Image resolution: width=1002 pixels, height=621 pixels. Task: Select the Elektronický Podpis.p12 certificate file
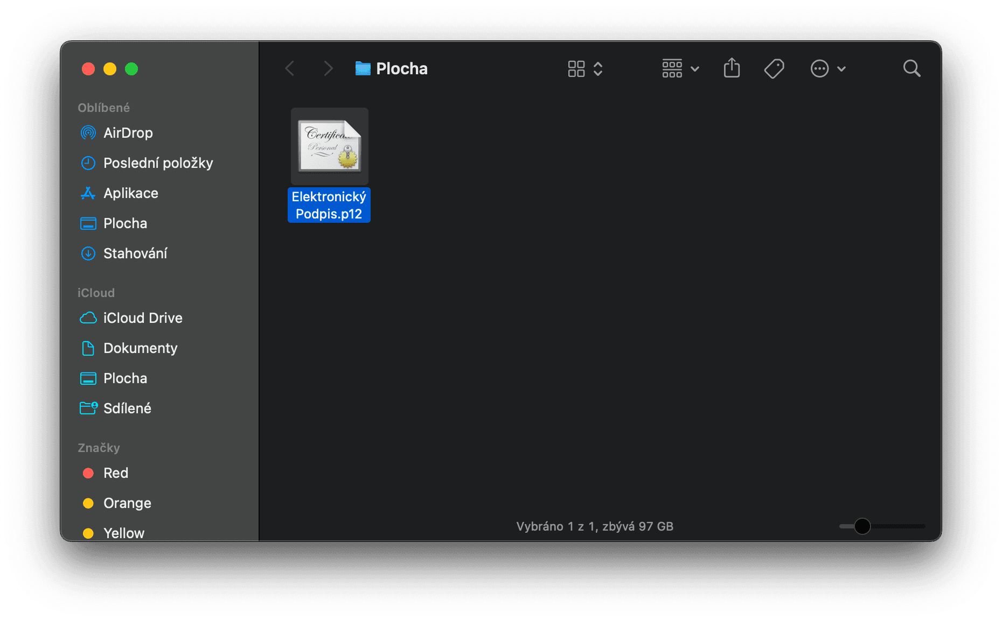(x=329, y=147)
